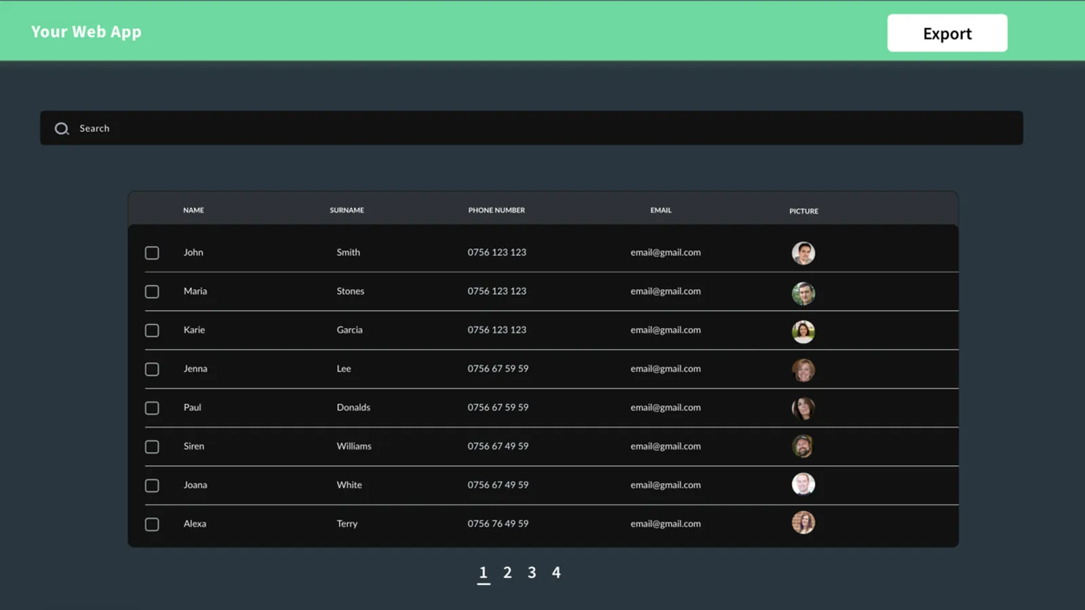The height and width of the screenshot is (610, 1085).
Task: Go to page 4
Action: [556, 573]
